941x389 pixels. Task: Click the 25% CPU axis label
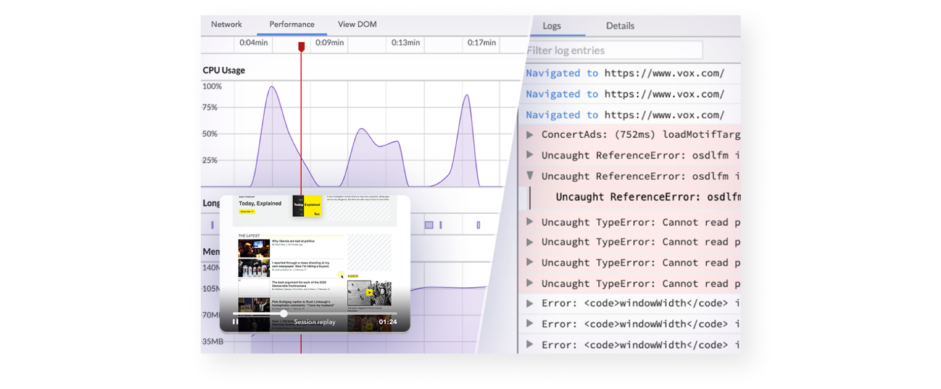pyautogui.click(x=210, y=160)
